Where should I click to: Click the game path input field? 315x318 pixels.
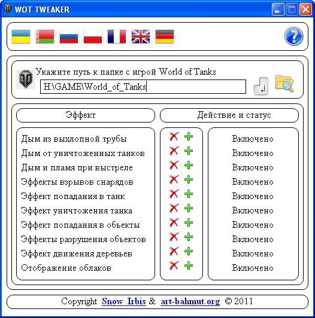pyautogui.click(x=143, y=87)
